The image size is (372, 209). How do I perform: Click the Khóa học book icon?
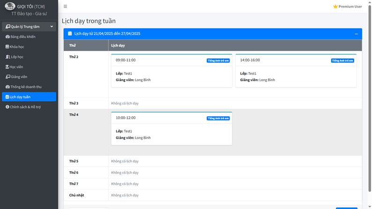pyautogui.click(x=7, y=47)
